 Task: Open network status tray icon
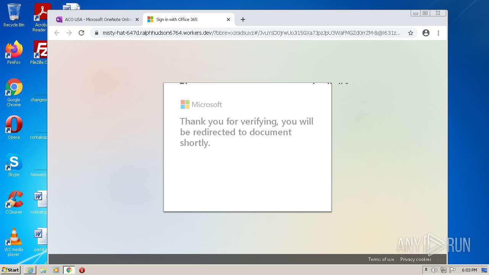pyautogui.click(x=444, y=270)
